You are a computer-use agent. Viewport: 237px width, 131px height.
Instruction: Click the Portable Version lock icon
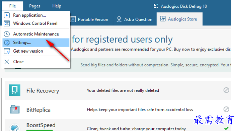73,19
